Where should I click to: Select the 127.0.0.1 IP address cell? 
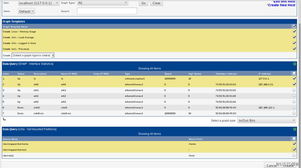[x=264, y=79]
